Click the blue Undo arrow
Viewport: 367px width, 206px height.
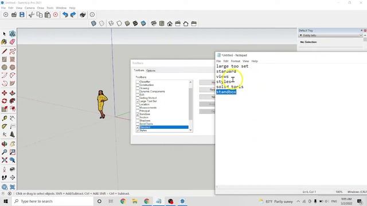click(x=65, y=15)
